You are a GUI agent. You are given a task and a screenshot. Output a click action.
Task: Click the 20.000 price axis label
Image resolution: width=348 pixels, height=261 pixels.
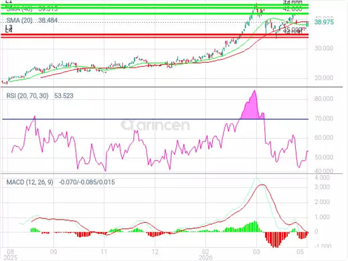click(324, 78)
